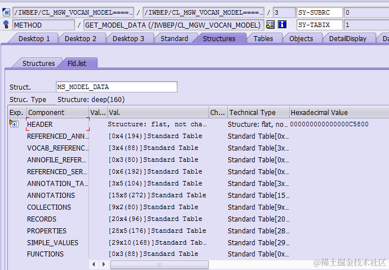
Task: Click the [28x5(176)]Standard Table value
Action: tap(157, 231)
